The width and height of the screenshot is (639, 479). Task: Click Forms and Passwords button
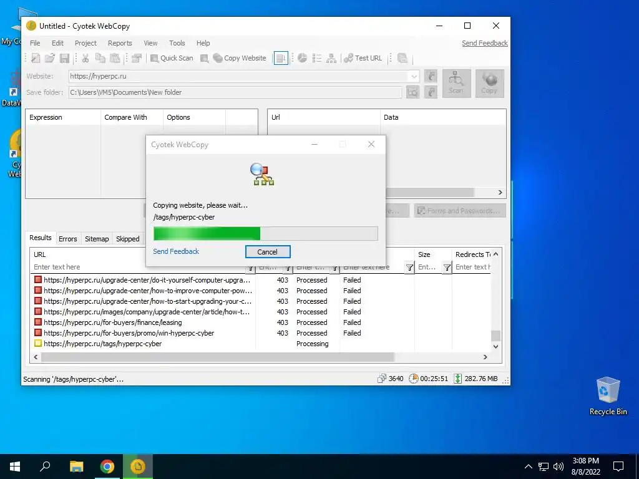click(x=460, y=211)
